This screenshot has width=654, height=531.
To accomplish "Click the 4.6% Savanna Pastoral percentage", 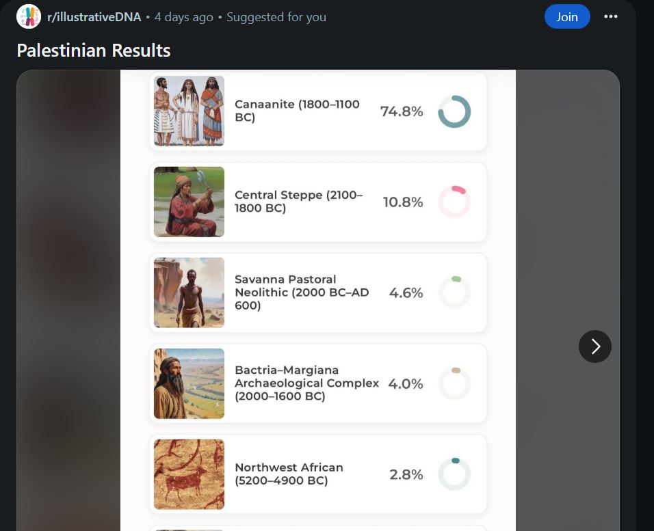I will [406, 293].
